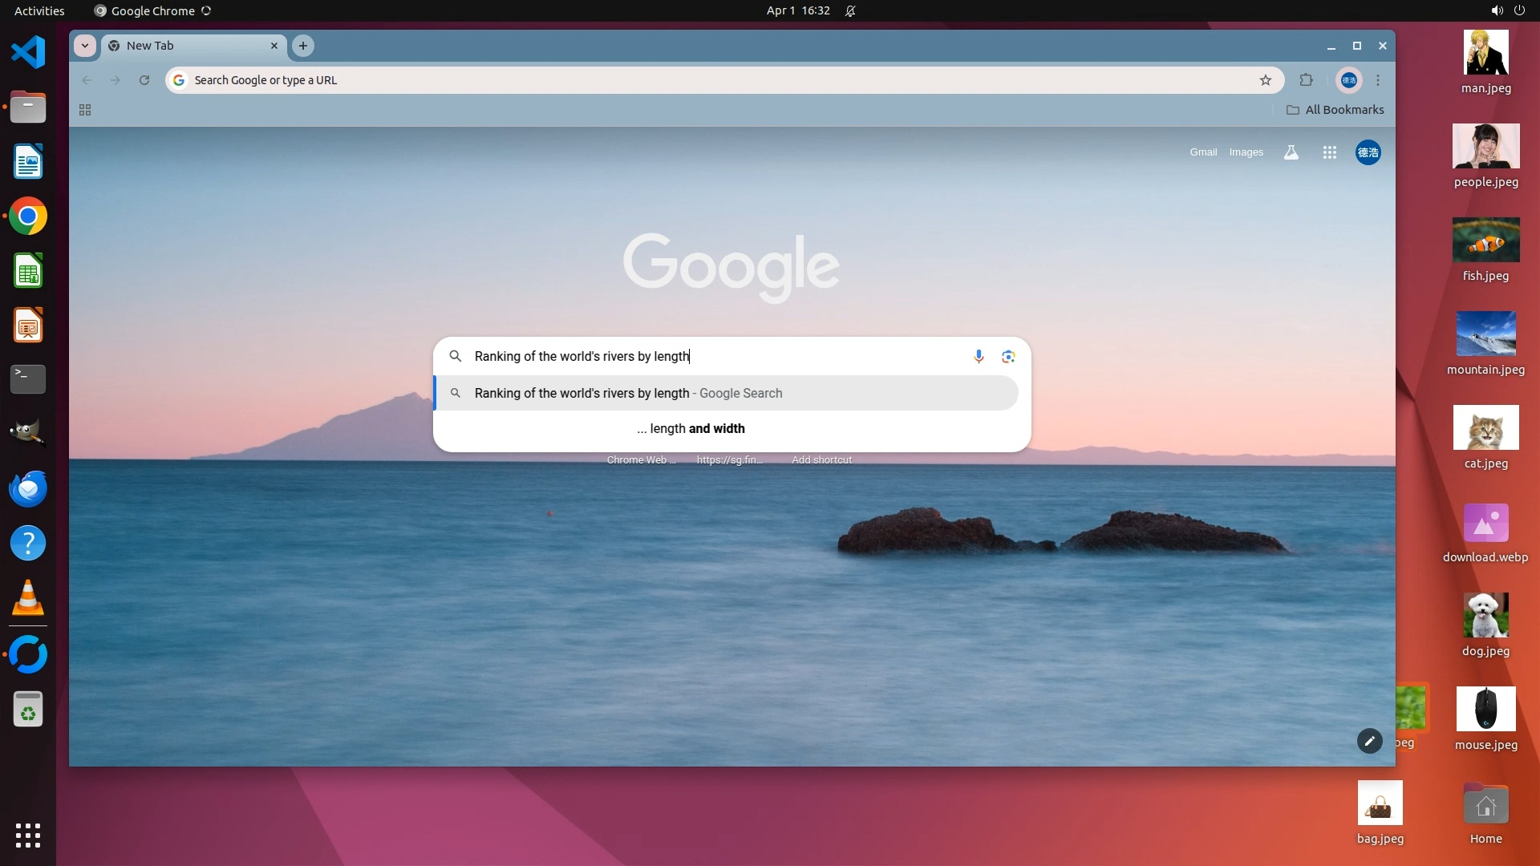Open the Gmail link
1540x866 pixels.
(x=1203, y=152)
